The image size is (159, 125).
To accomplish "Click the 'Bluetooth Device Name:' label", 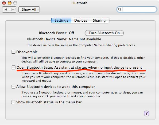I will click(47, 39).
